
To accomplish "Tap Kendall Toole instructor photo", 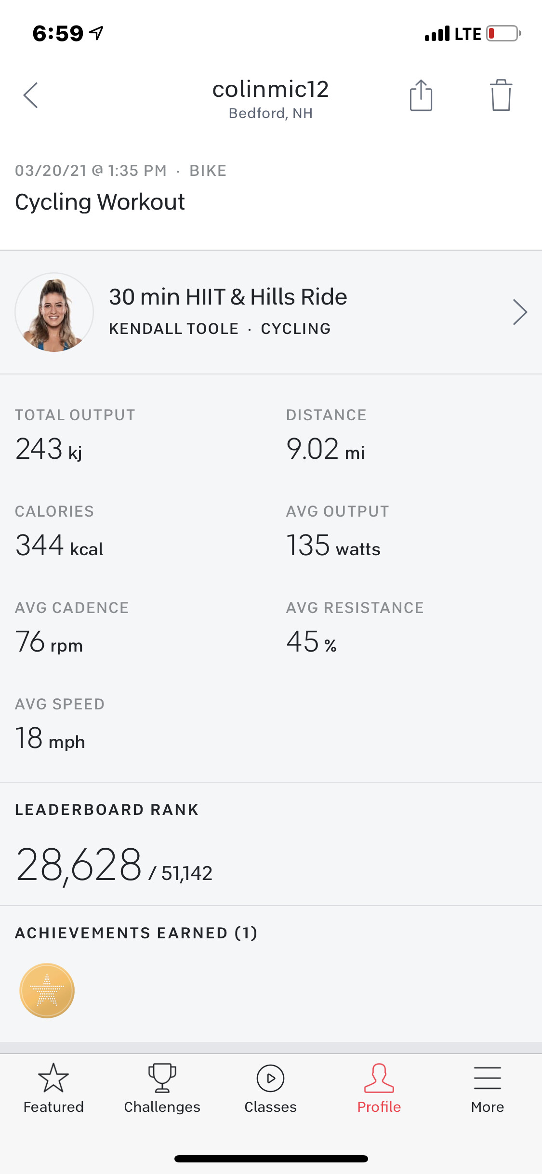I will tap(54, 312).
